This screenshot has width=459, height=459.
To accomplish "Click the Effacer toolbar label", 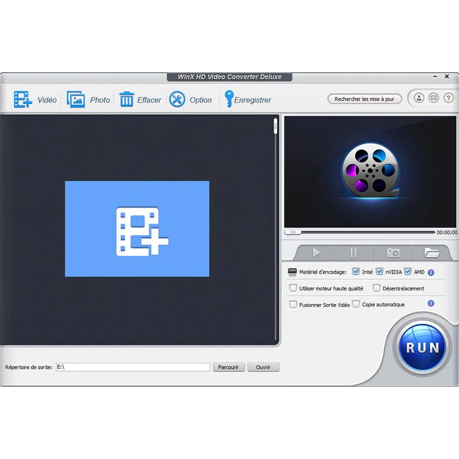I will 149,100.
